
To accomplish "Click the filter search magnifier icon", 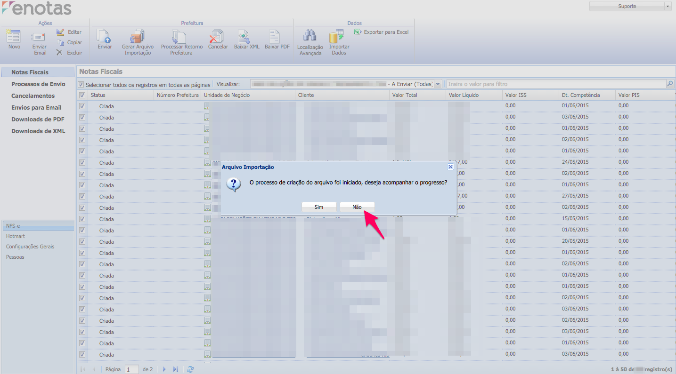I will (x=670, y=84).
